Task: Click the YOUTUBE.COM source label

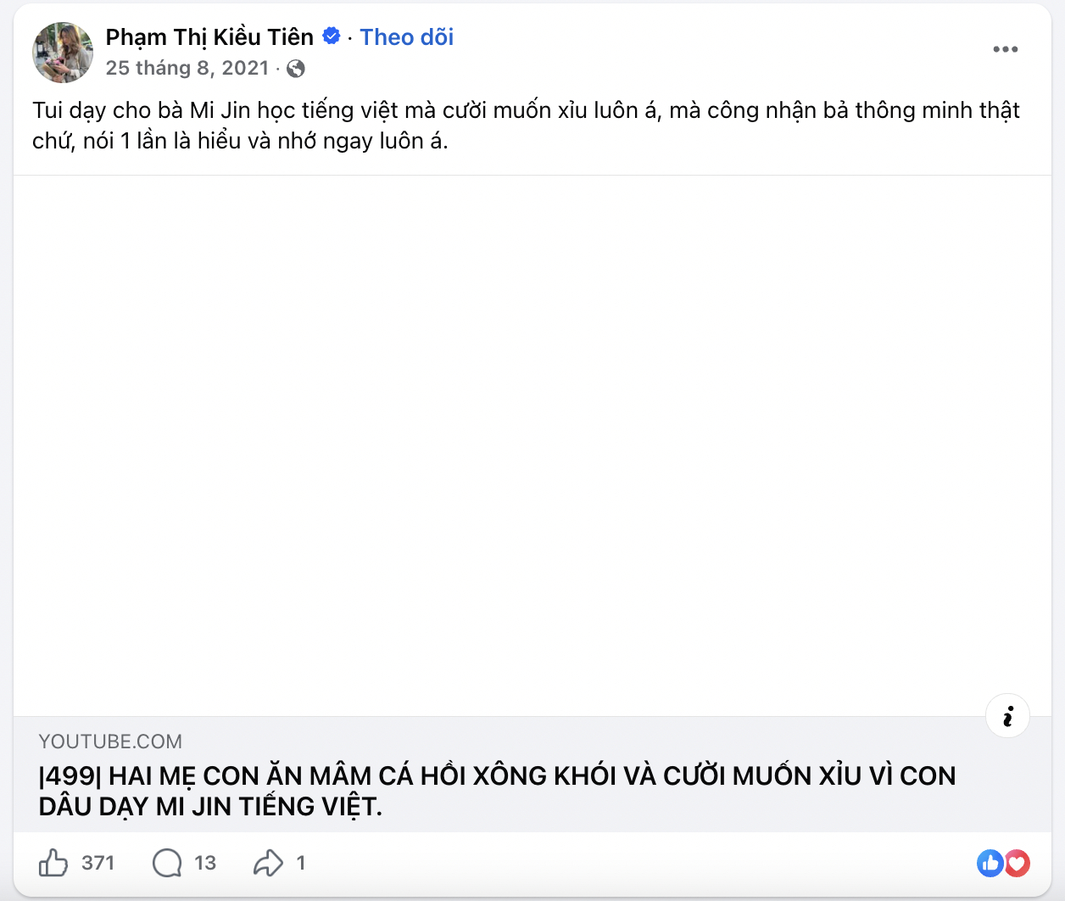Action: [110, 742]
